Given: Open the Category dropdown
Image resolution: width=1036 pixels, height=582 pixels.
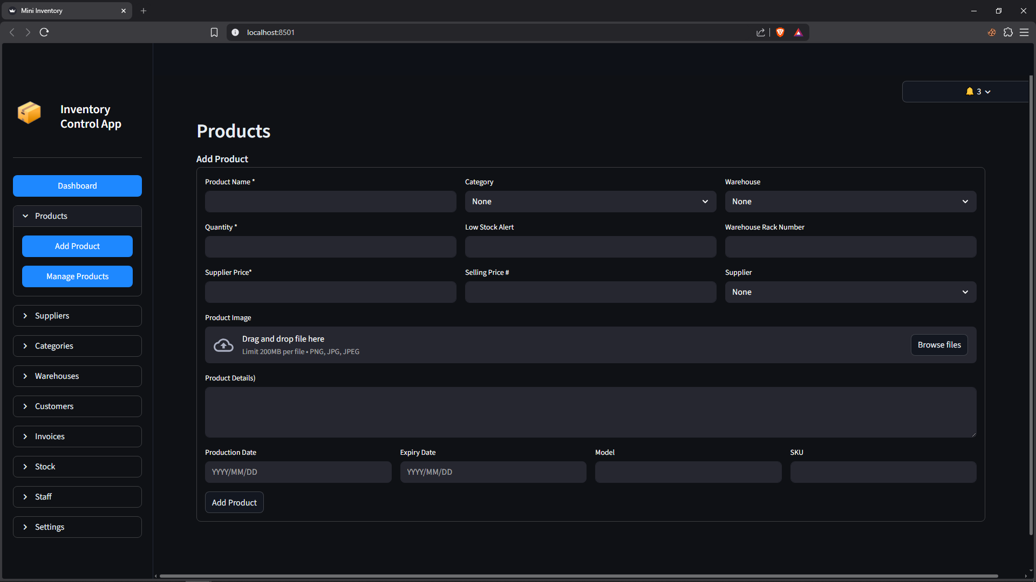Looking at the screenshot, I should click(590, 202).
